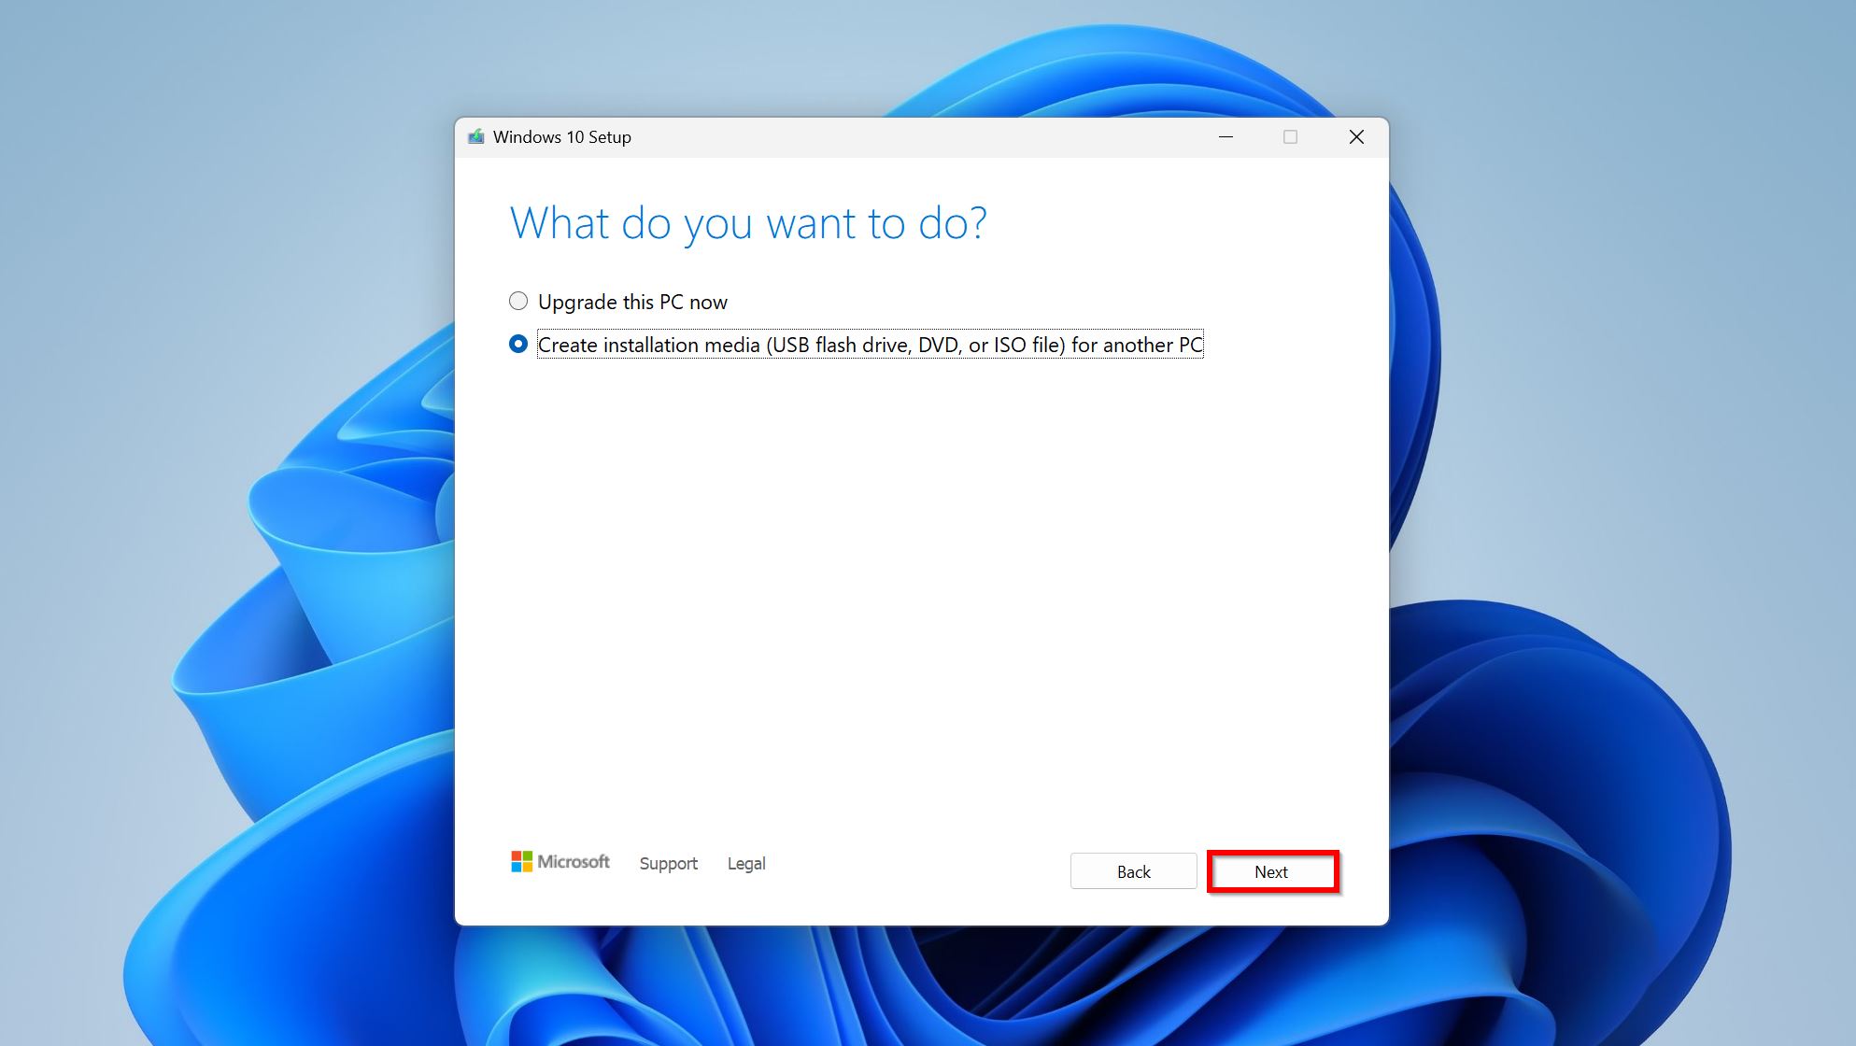Close the Windows 10 Setup dialog

[1355, 136]
